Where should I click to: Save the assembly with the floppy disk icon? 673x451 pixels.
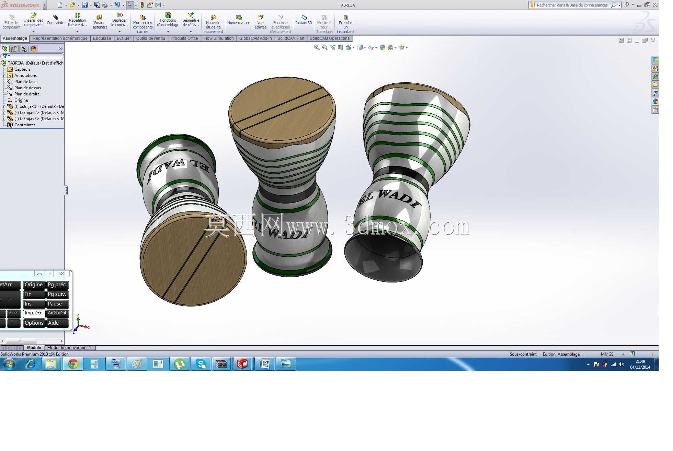84,5
